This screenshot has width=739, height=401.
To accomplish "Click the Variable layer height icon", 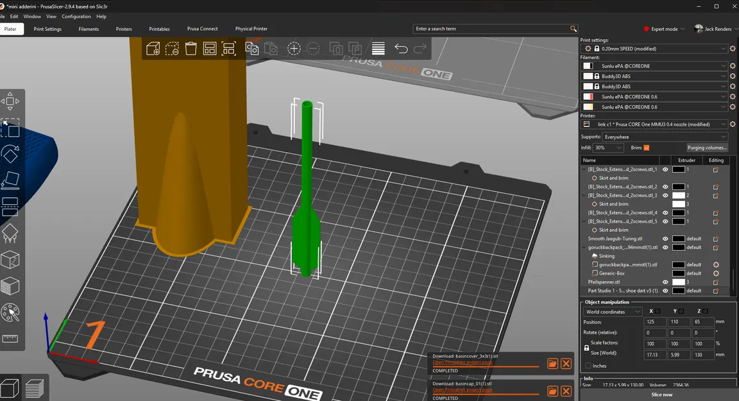I will coord(378,49).
